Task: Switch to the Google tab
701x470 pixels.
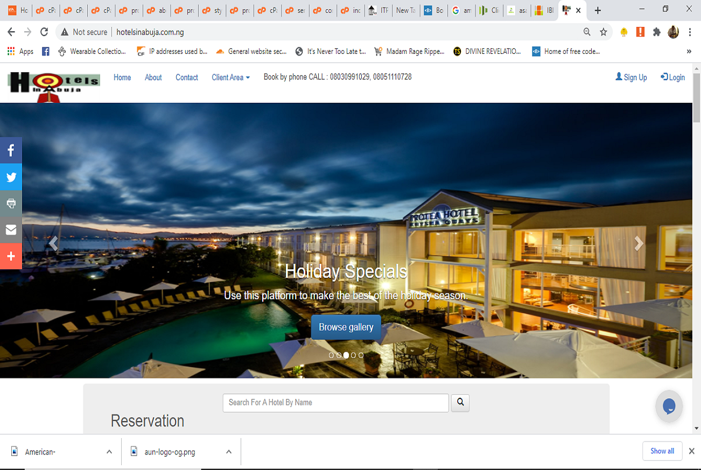Action: click(x=461, y=10)
